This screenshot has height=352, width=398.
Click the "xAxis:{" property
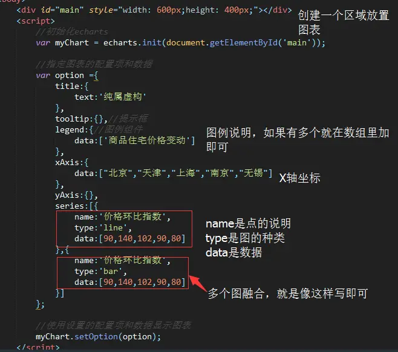(72, 163)
